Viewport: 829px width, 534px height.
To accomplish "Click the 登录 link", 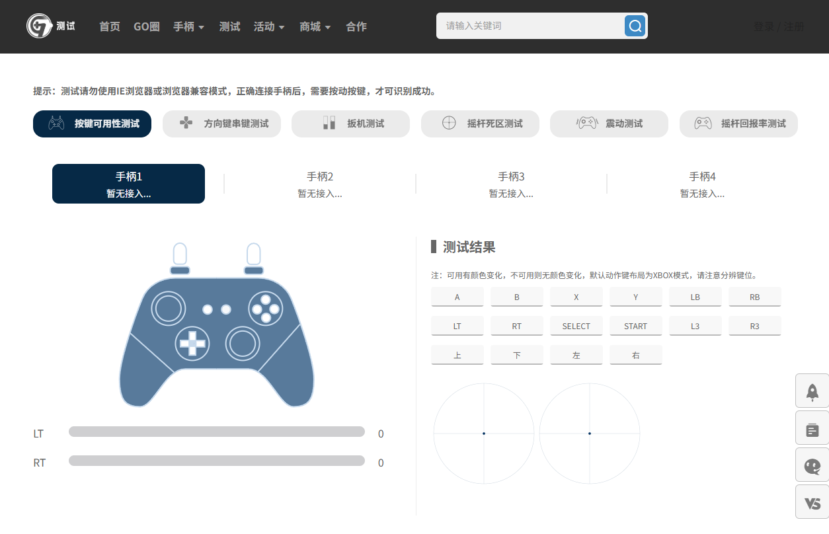I will (x=764, y=26).
